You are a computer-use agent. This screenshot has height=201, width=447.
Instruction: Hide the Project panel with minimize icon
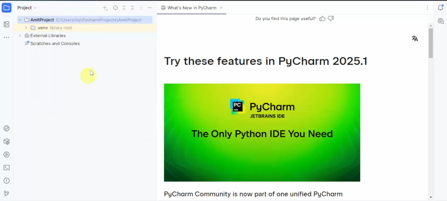click(150, 8)
